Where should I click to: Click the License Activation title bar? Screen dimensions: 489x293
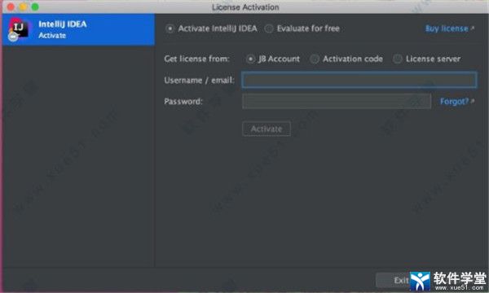pos(245,7)
